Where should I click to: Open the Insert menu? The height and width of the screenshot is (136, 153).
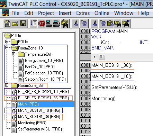65,13
